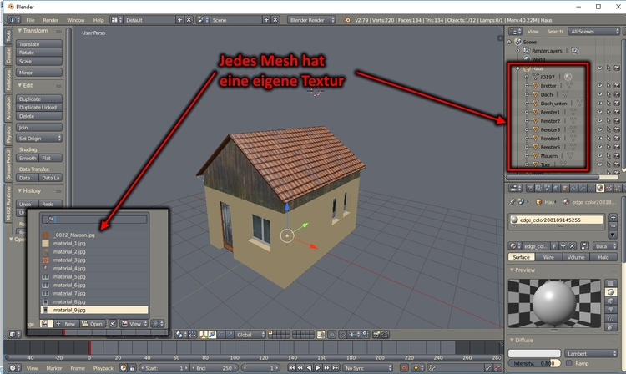The width and height of the screenshot is (626, 374).
Task: Open the Global transform orientation dropdown
Action: [250, 335]
